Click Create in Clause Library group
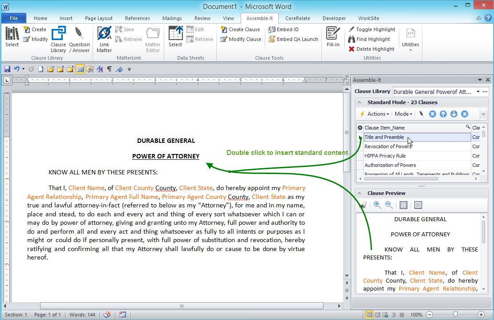The image size is (494, 320). coord(35,29)
